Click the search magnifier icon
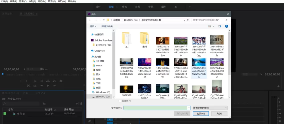This screenshot has width=284, height=124. pyautogui.click(x=226, y=20)
